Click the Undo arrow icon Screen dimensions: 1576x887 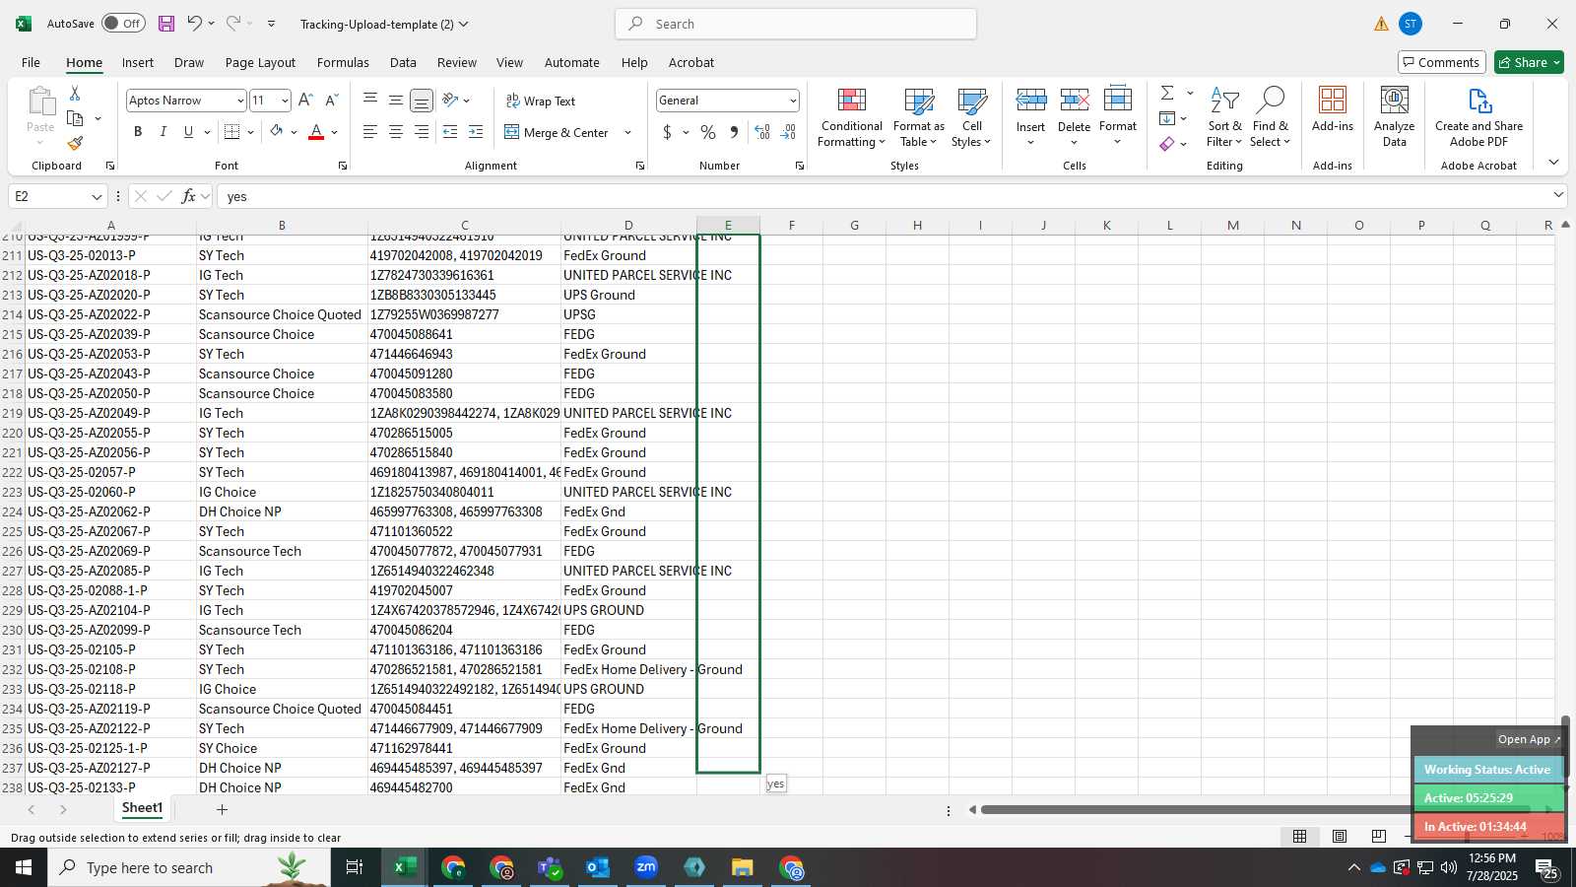(194, 24)
